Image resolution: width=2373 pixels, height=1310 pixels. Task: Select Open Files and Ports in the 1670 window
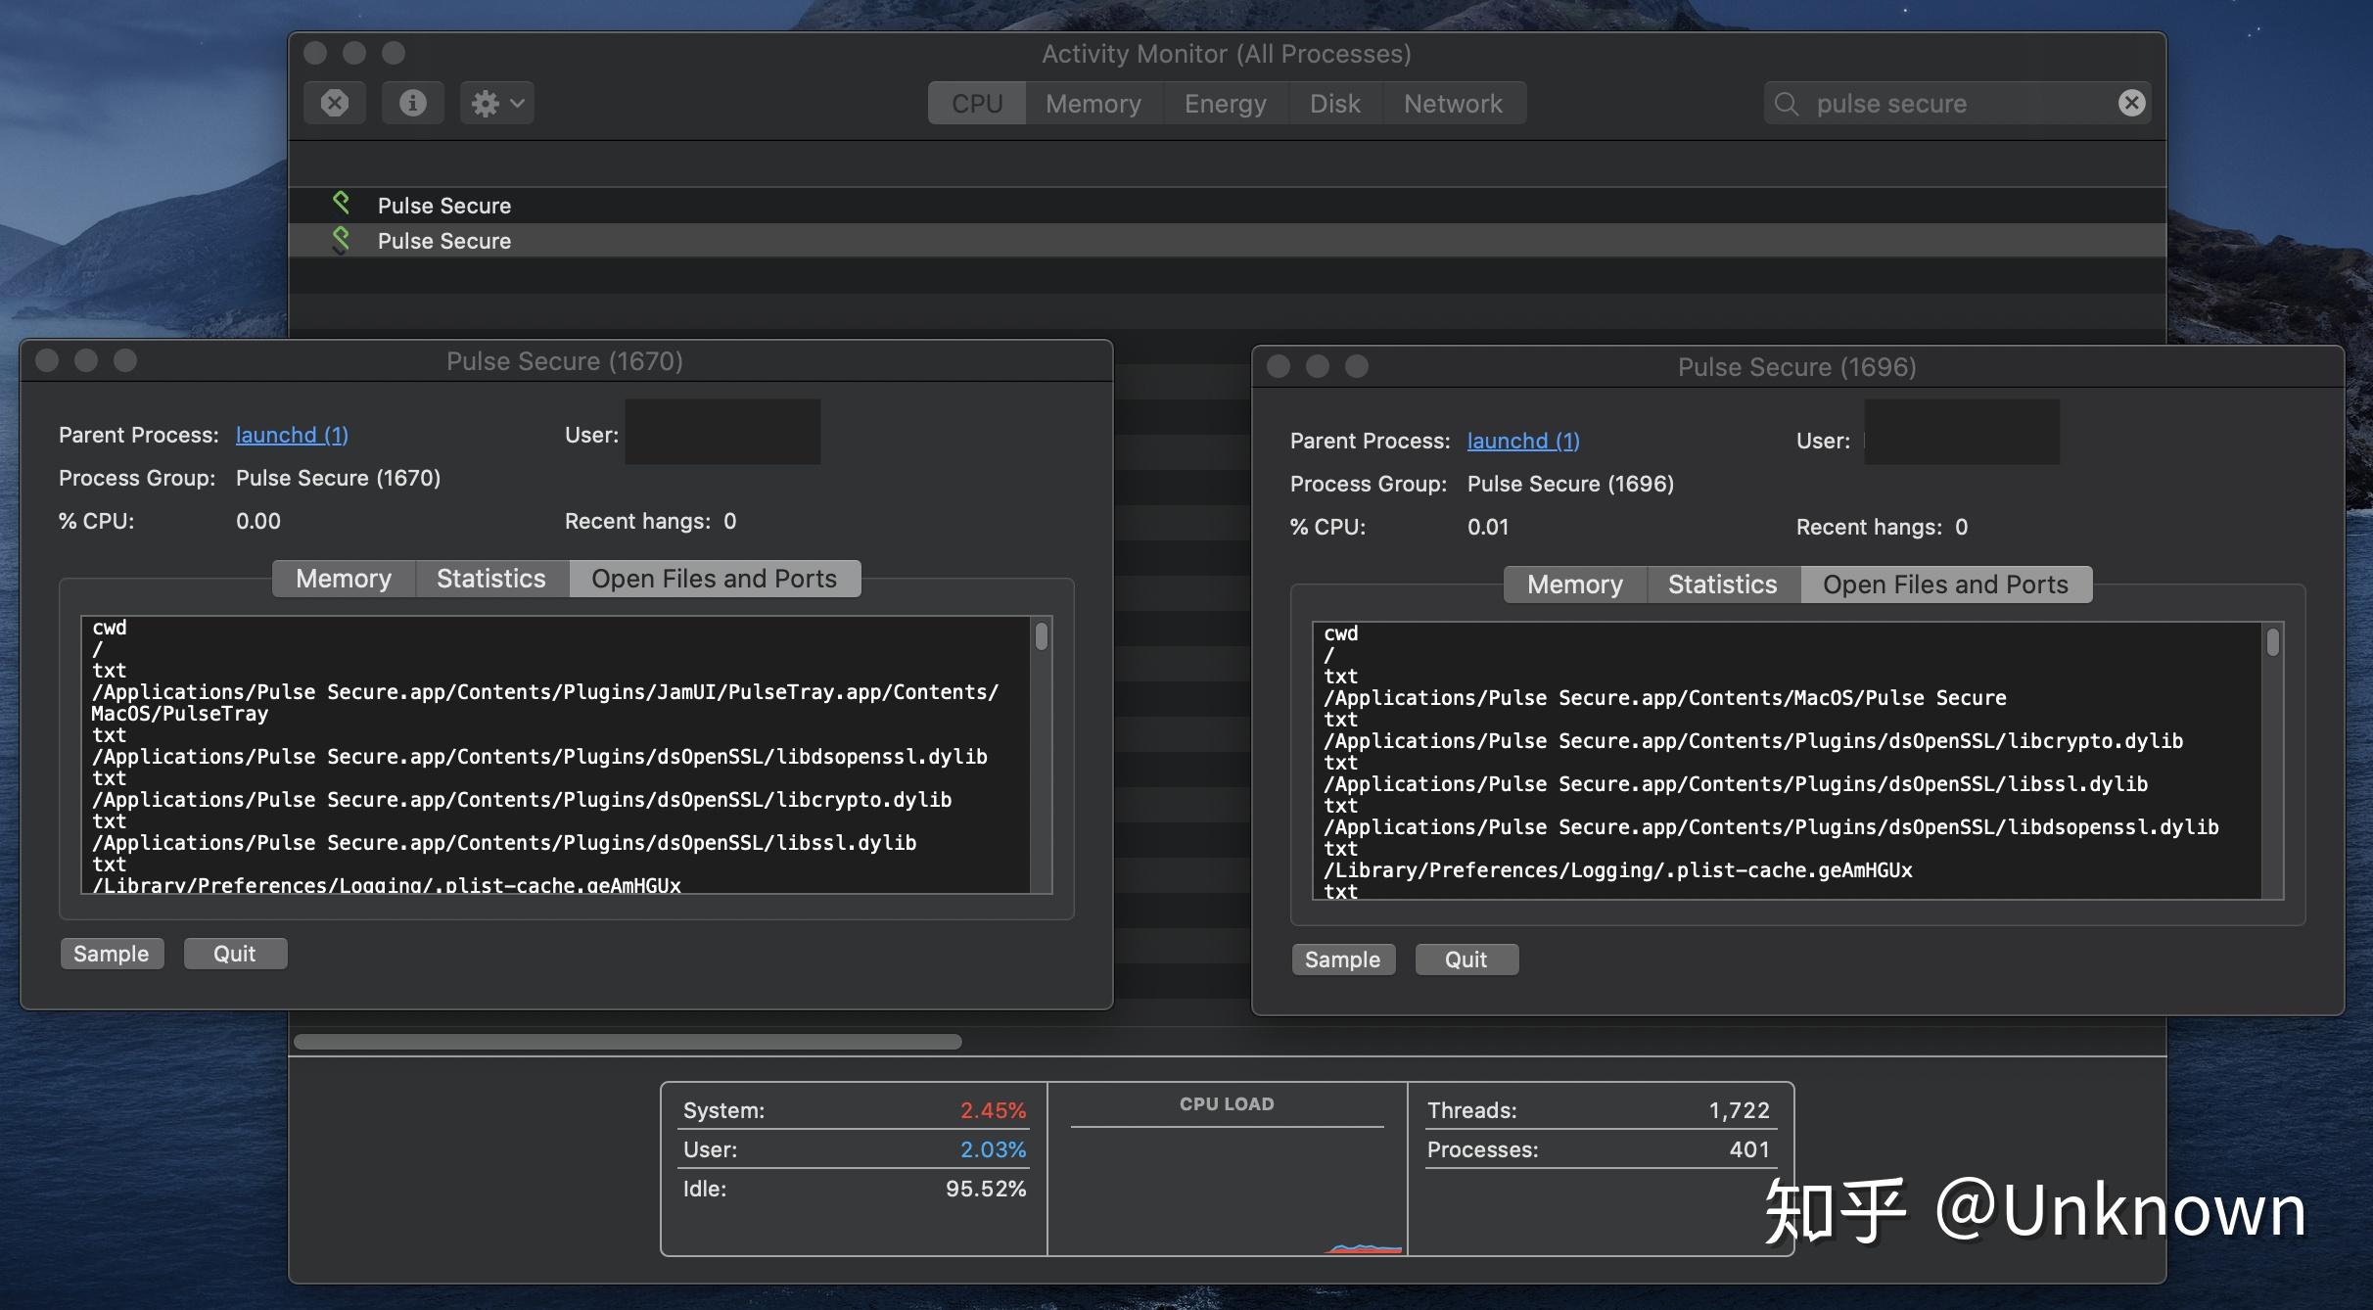pos(715,578)
